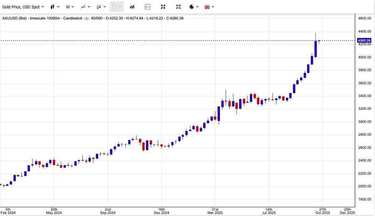Click the 2nd Sep 2024 date label
375x216 pixels.
point(107,211)
